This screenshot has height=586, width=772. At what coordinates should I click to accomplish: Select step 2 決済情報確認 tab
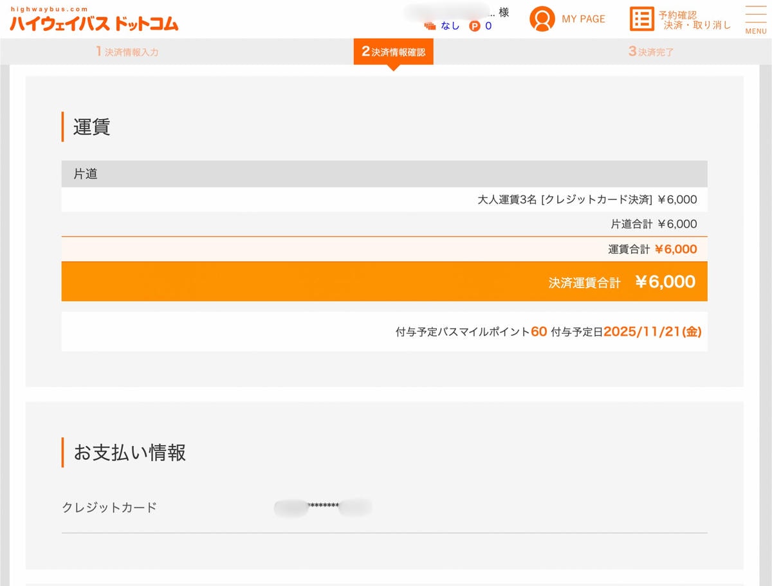(394, 51)
